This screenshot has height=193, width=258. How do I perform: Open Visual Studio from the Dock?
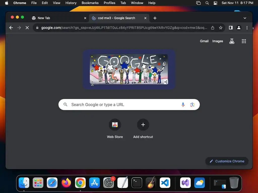tap(185, 183)
